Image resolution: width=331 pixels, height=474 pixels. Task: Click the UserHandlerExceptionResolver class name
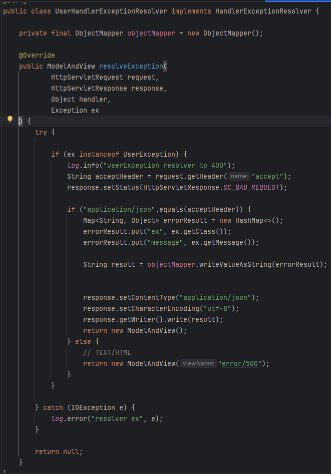point(111,11)
